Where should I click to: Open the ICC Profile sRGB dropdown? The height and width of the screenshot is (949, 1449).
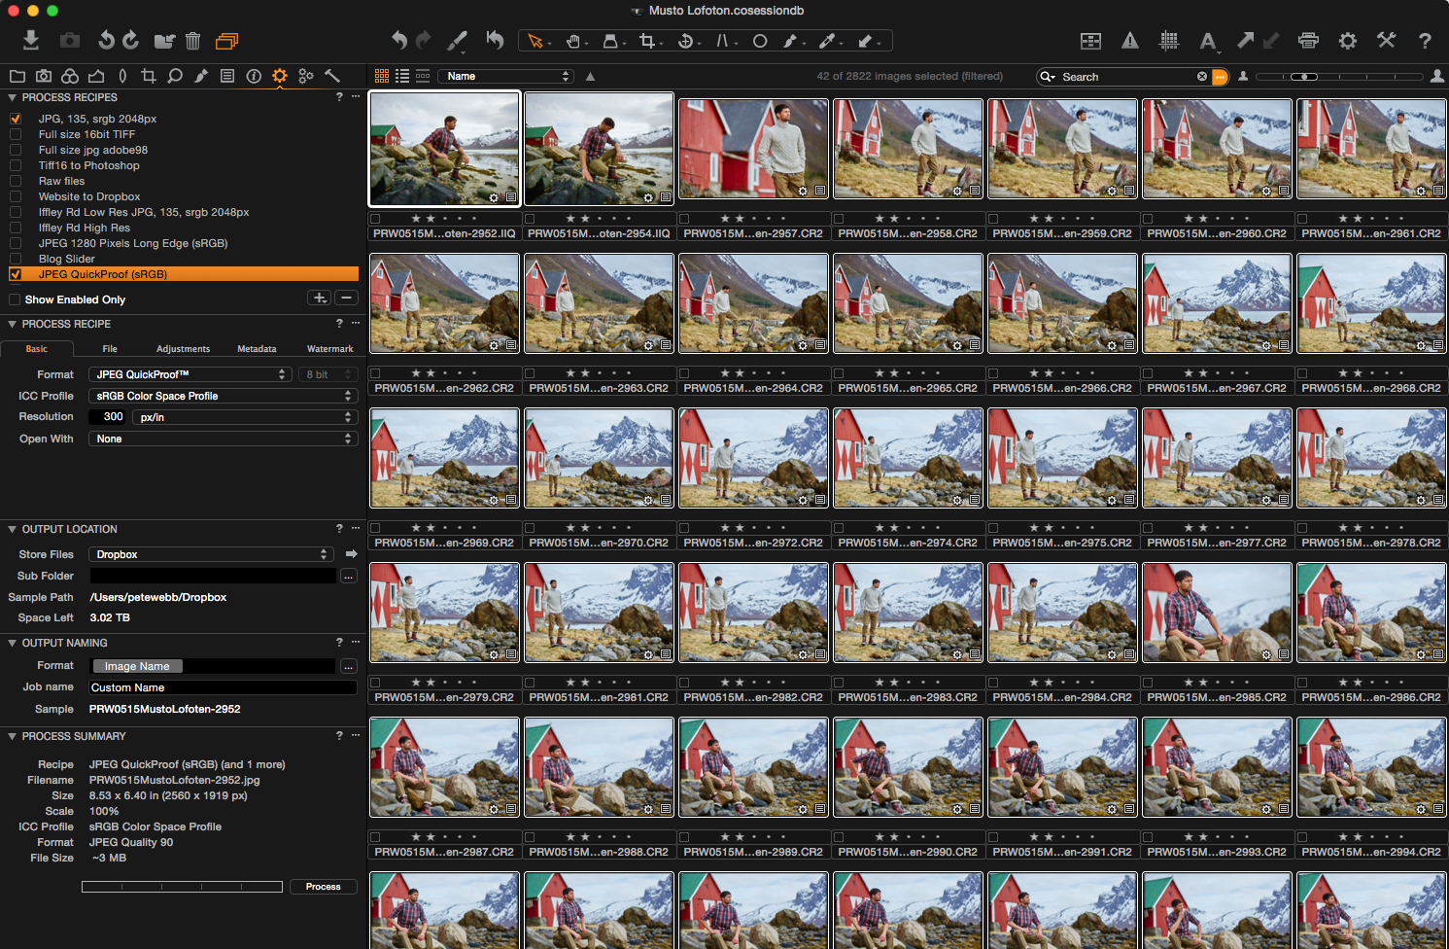[224, 396]
